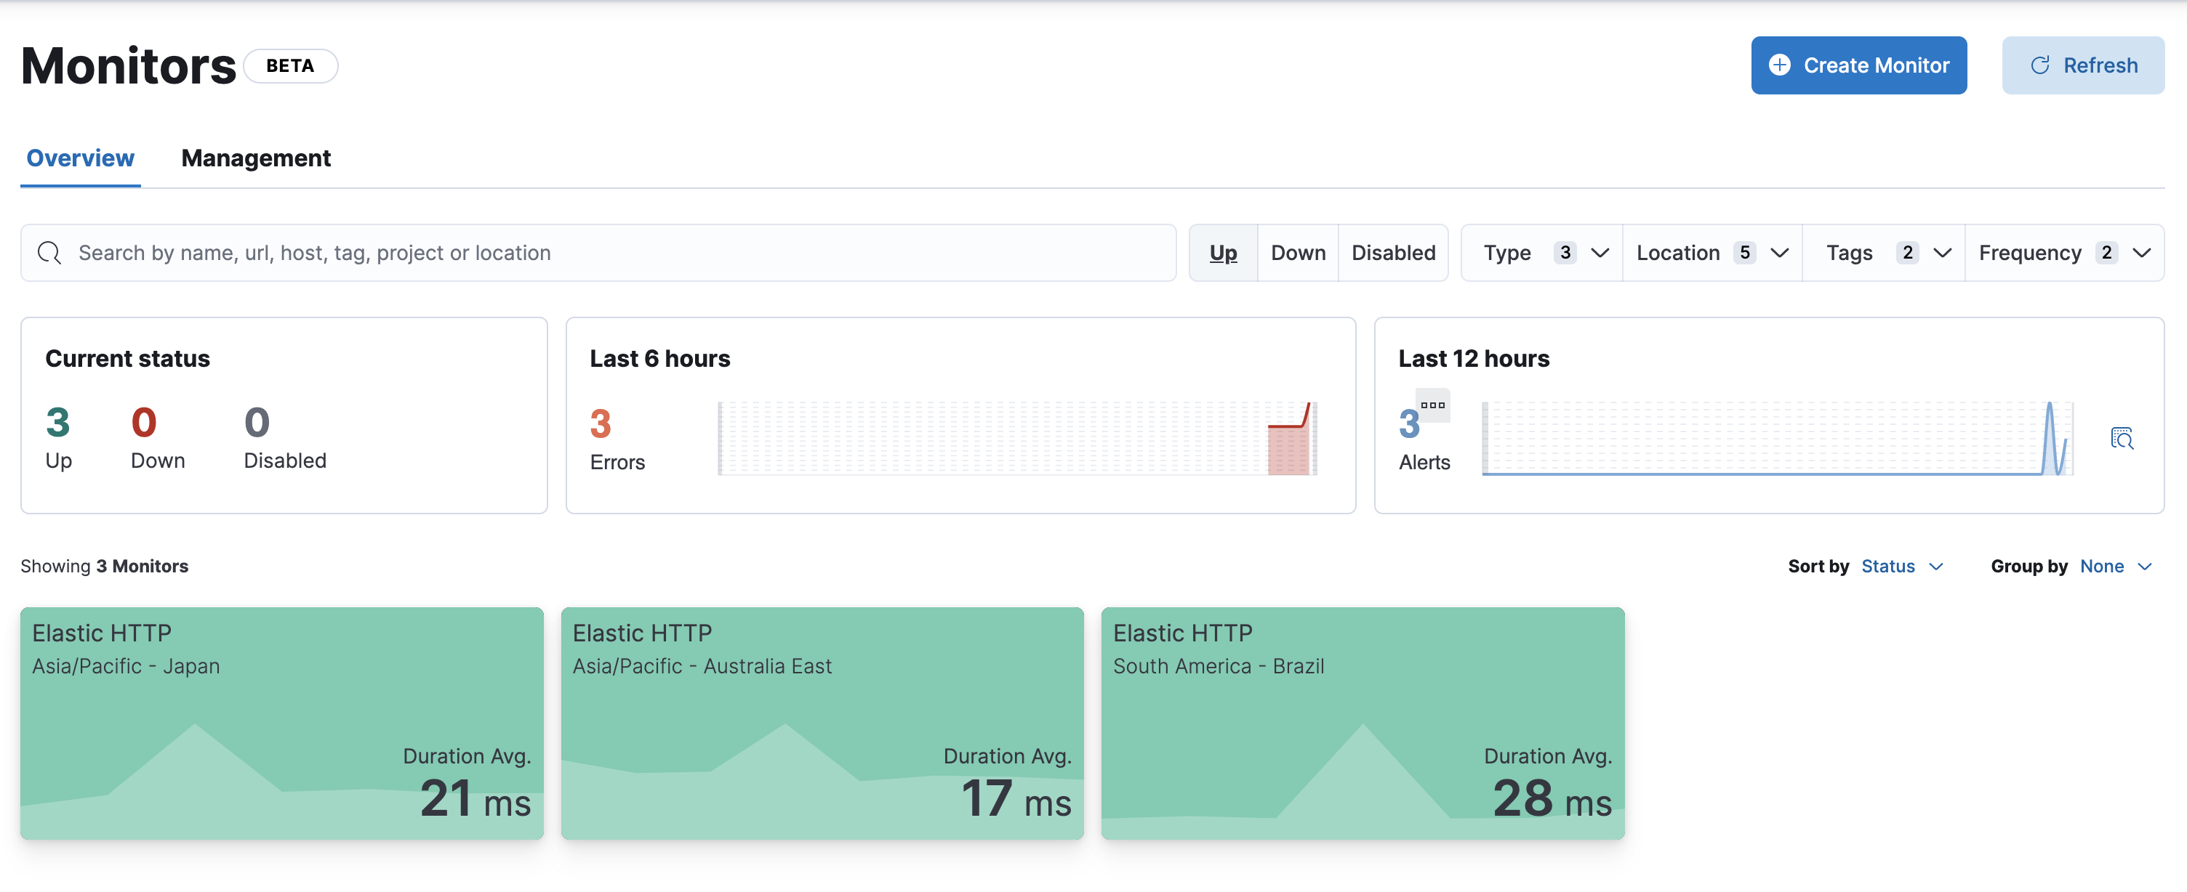Open the Tags filter dropdown

(x=1883, y=252)
